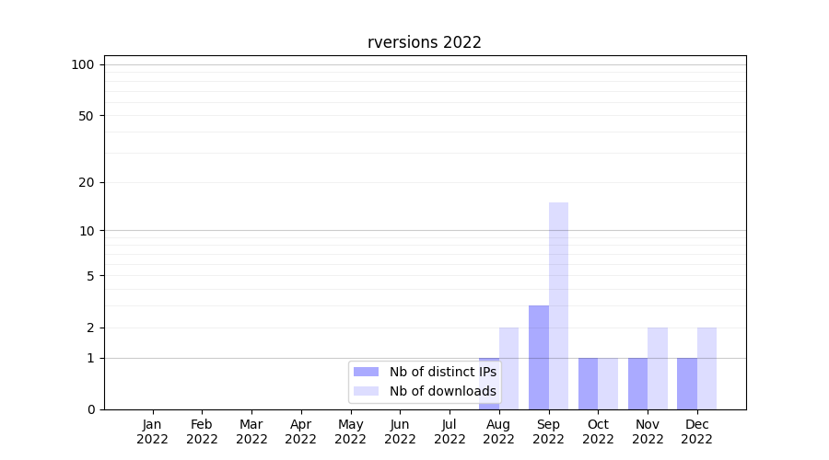This screenshot has width=829, height=460.
Task: Select the "Nb of downloads" legend label
Action: point(442,391)
